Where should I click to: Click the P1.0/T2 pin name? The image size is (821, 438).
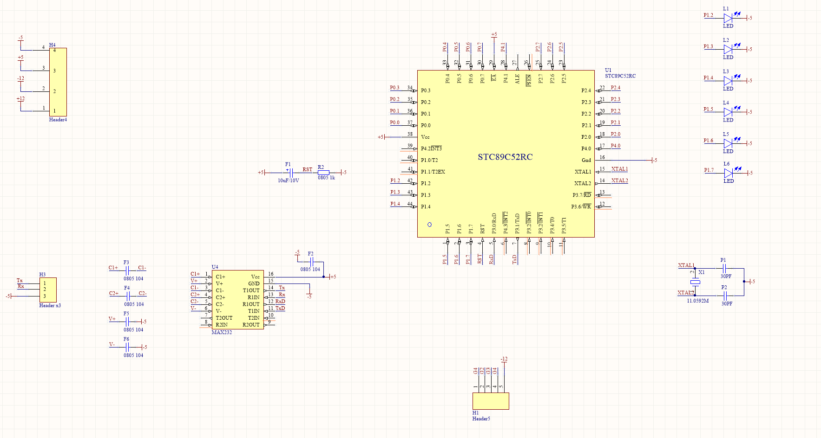[x=429, y=160]
